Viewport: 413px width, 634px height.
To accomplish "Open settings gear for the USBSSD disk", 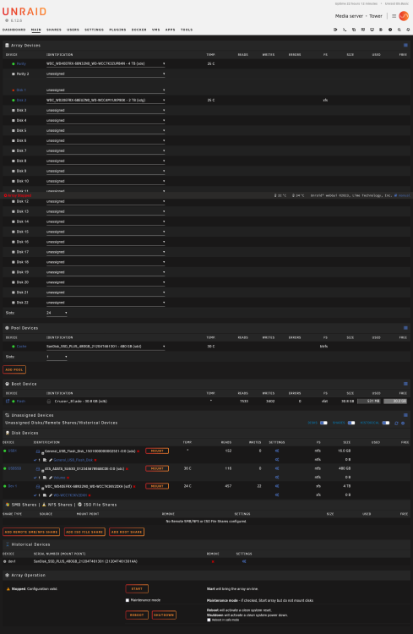I will 277,468.
